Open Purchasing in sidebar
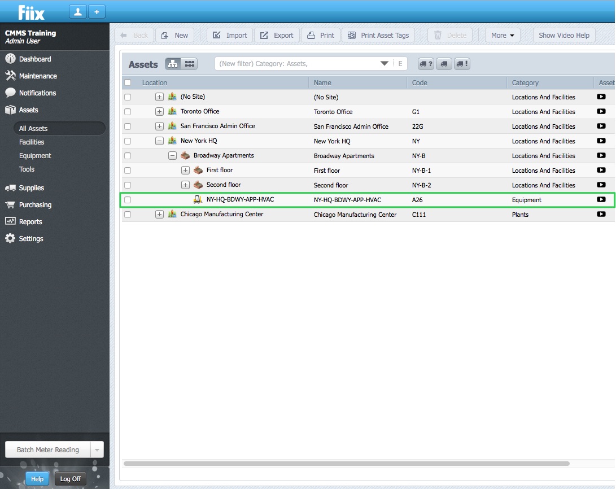 35,204
